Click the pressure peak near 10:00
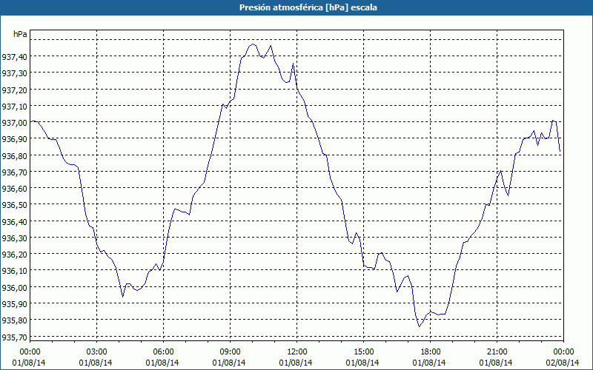This screenshot has width=593, height=370. [253, 44]
